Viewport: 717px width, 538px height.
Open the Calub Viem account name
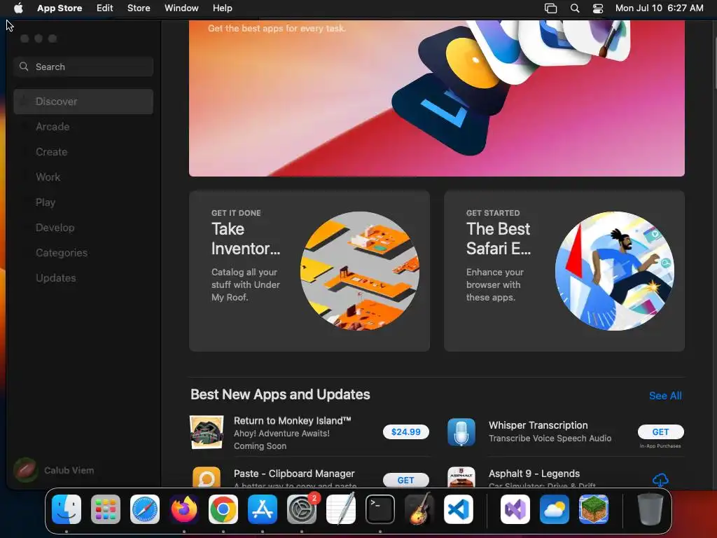click(69, 470)
